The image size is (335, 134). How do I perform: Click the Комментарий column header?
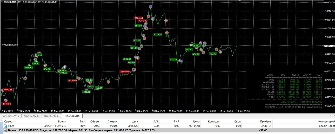coord(326,122)
